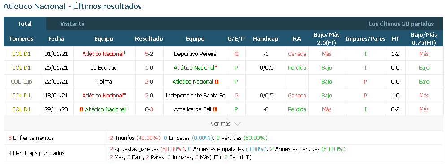Switch to the Visitante tab
Viewport: 448px width, 164px height.
[x=72, y=24]
